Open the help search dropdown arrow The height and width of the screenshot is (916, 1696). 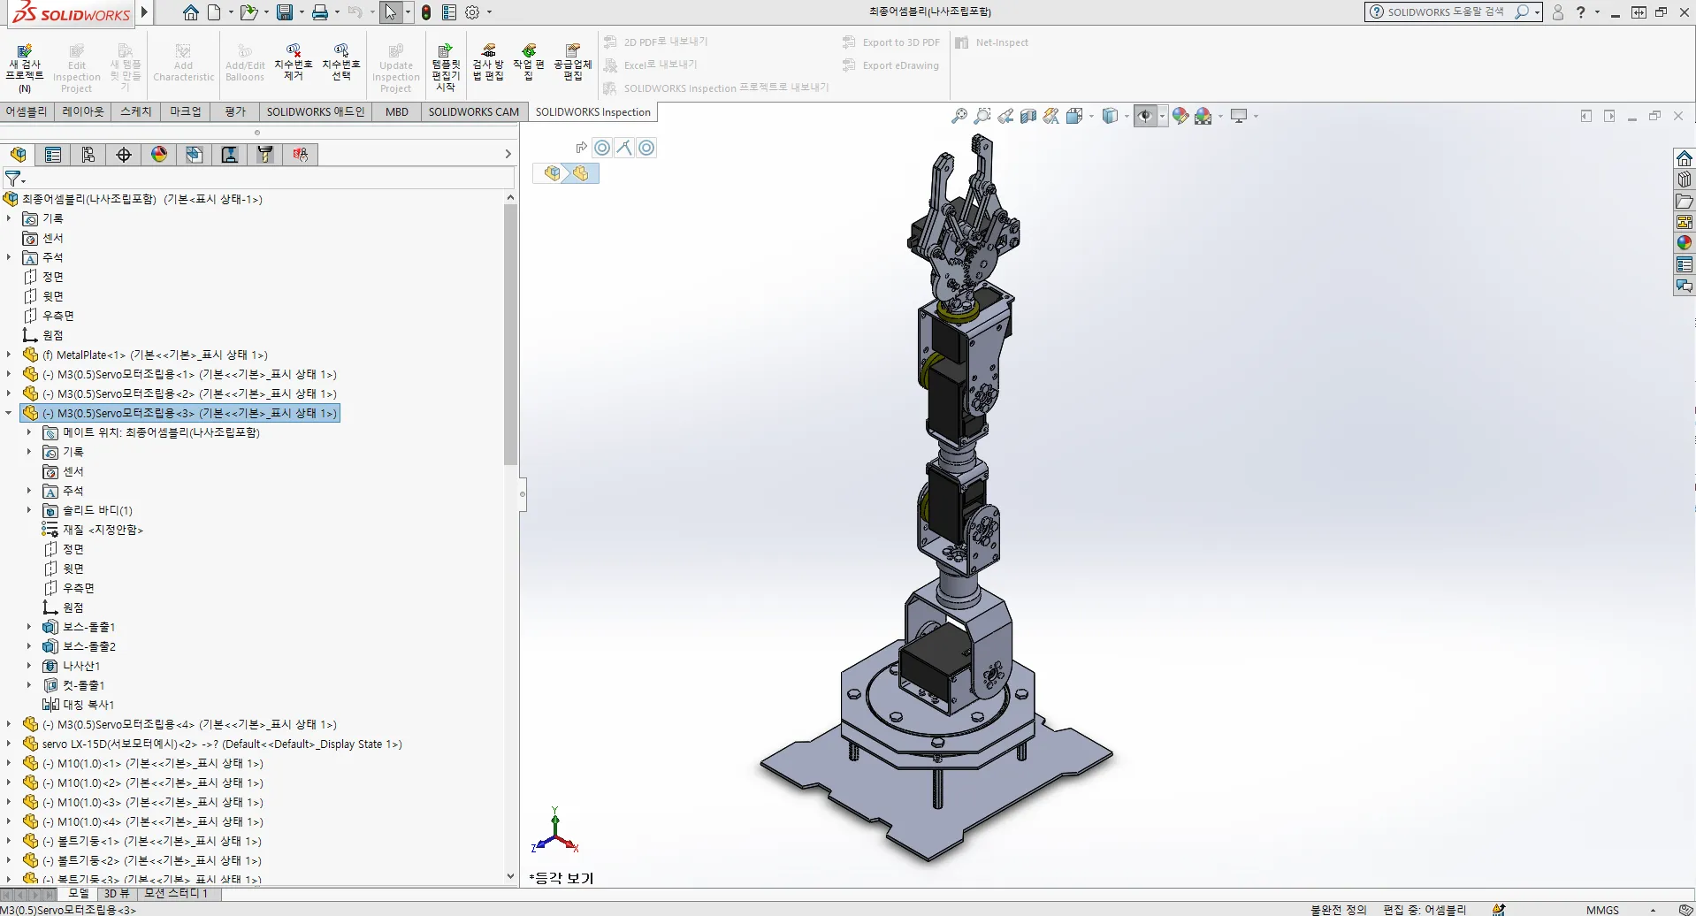point(1538,12)
